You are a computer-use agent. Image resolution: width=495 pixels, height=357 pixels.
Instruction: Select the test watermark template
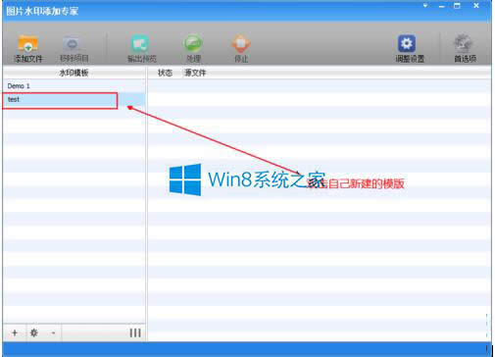(74, 99)
